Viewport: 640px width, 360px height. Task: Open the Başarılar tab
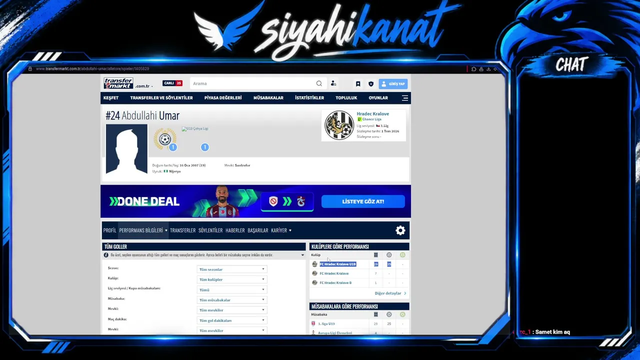258,230
